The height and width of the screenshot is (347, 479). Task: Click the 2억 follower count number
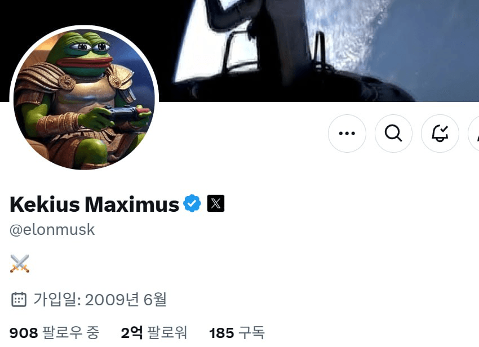[132, 333]
